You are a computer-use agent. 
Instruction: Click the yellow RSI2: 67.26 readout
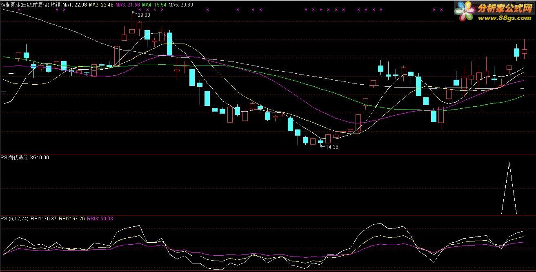click(72, 219)
